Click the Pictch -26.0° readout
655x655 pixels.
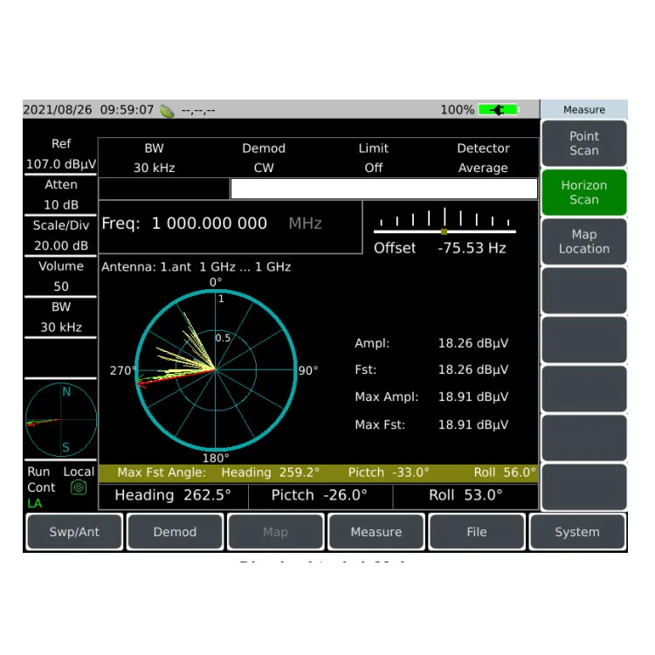click(x=319, y=495)
